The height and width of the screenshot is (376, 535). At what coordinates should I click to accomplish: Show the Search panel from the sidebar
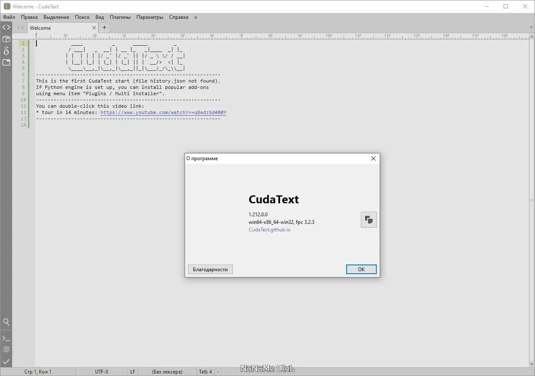[x=6, y=322]
